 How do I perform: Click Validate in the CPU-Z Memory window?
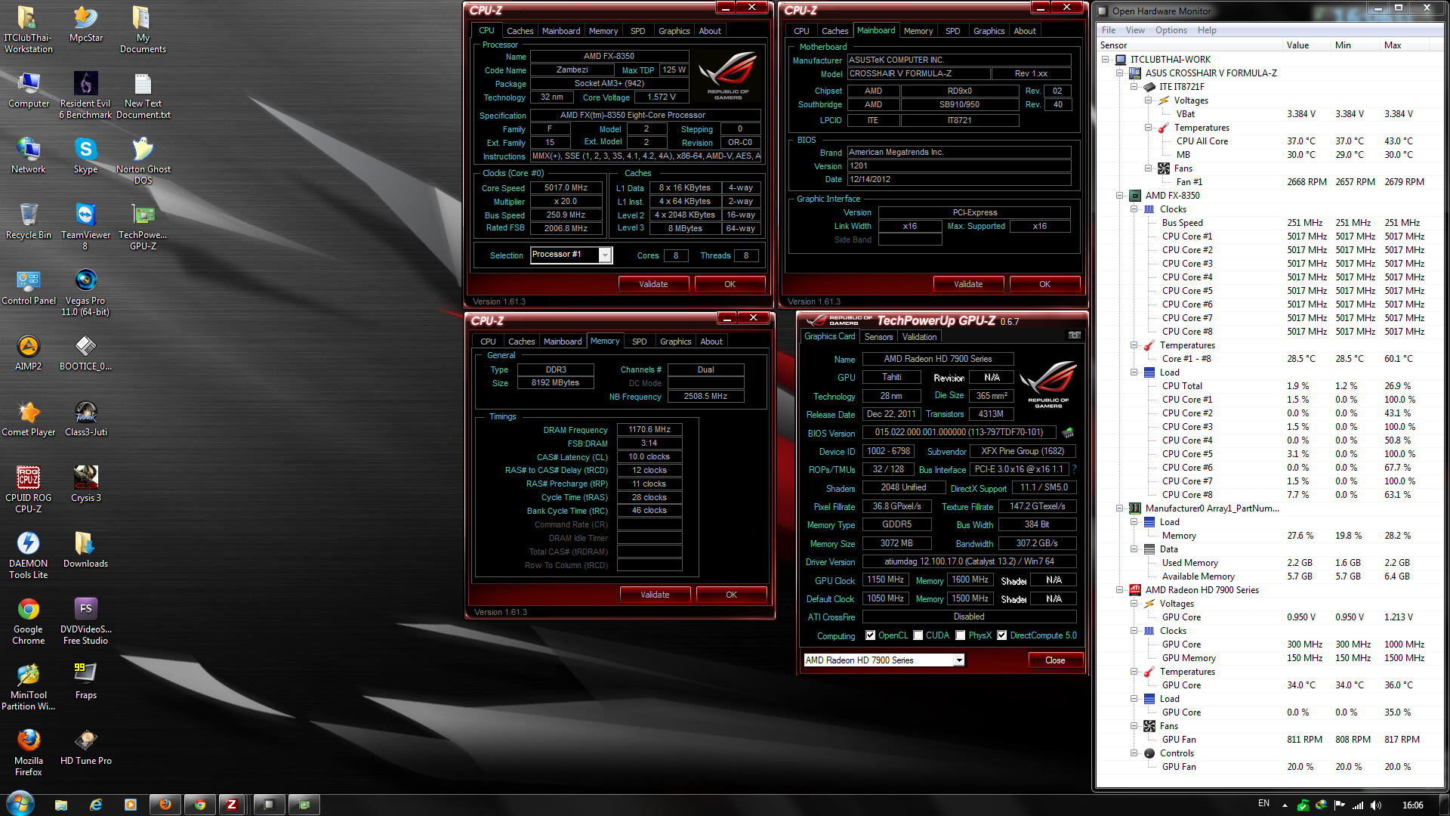click(x=654, y=595)
